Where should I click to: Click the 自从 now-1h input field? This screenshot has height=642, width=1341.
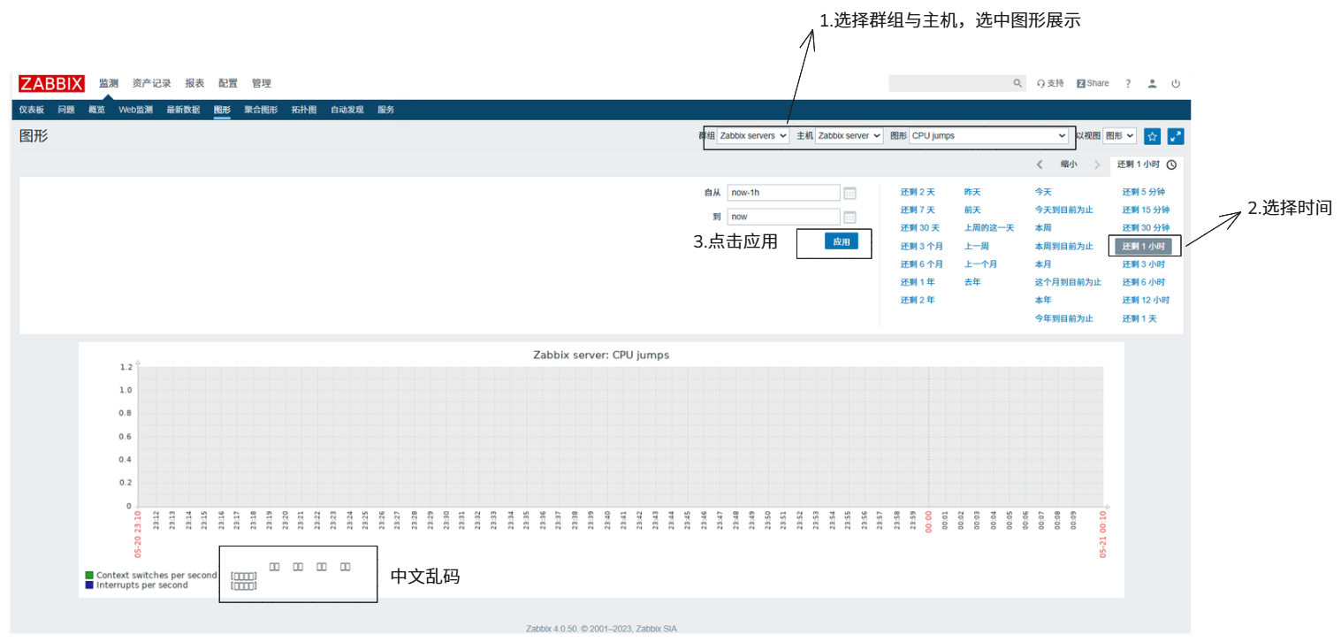(x=784, y=193)
